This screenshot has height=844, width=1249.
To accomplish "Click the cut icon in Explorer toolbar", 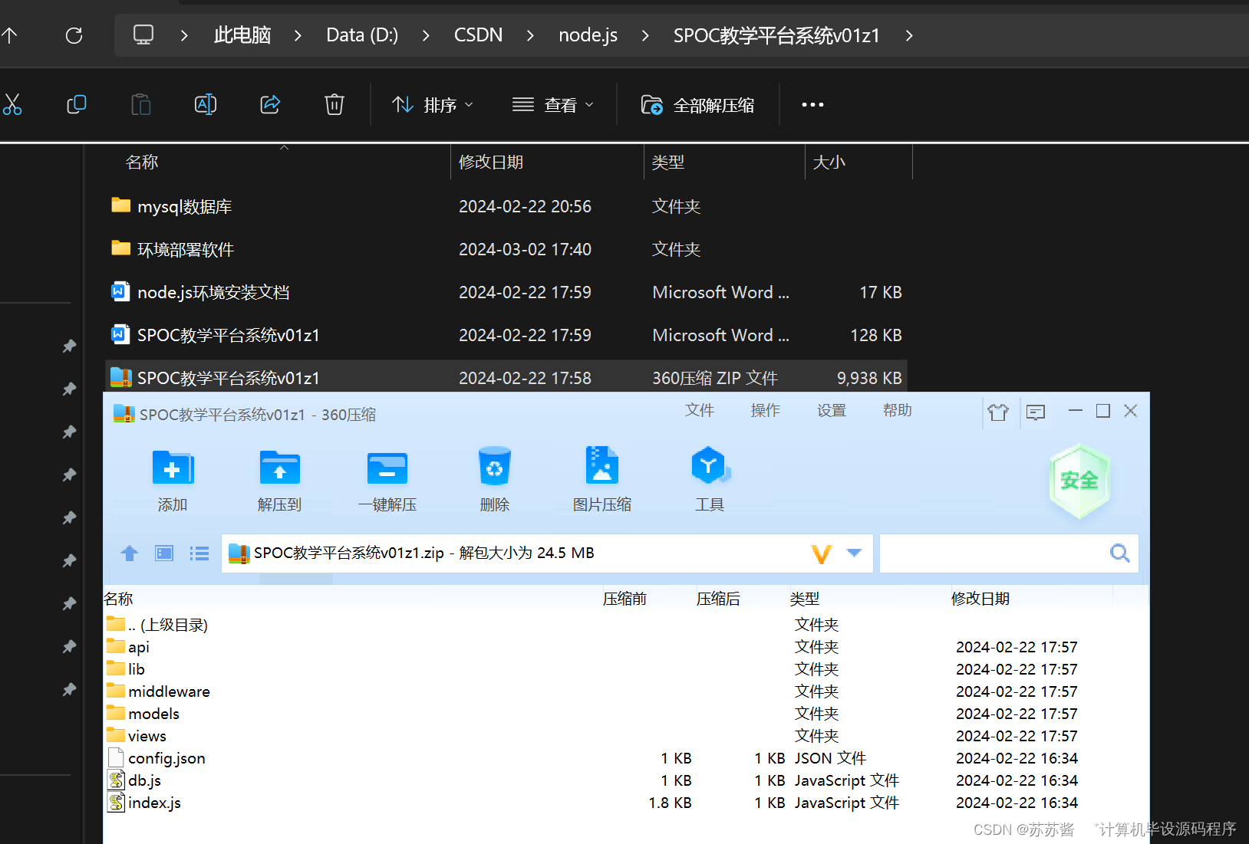I will (13, 104).
